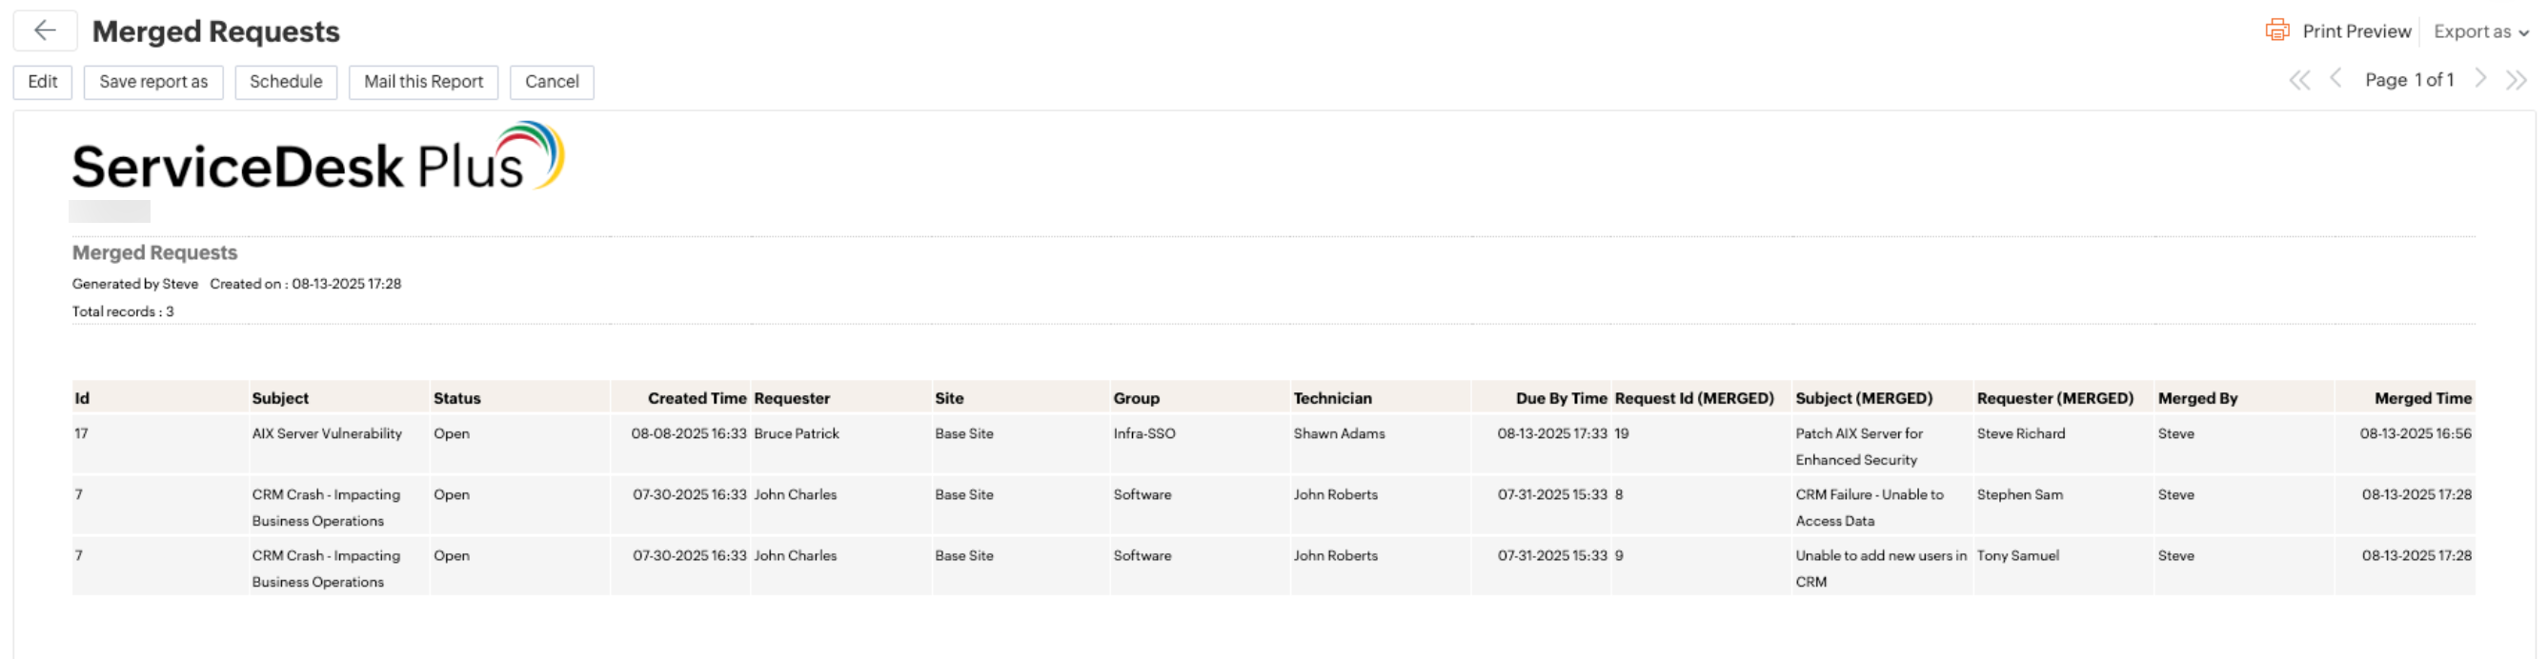The width and height of the screenshot is (2548, 659).
Task: Cancel the report view
Action: point(552,82)
